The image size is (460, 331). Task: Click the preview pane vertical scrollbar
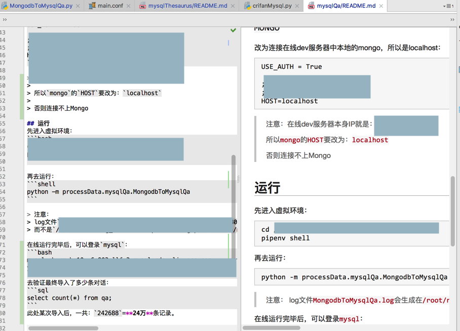pos(453,211)
